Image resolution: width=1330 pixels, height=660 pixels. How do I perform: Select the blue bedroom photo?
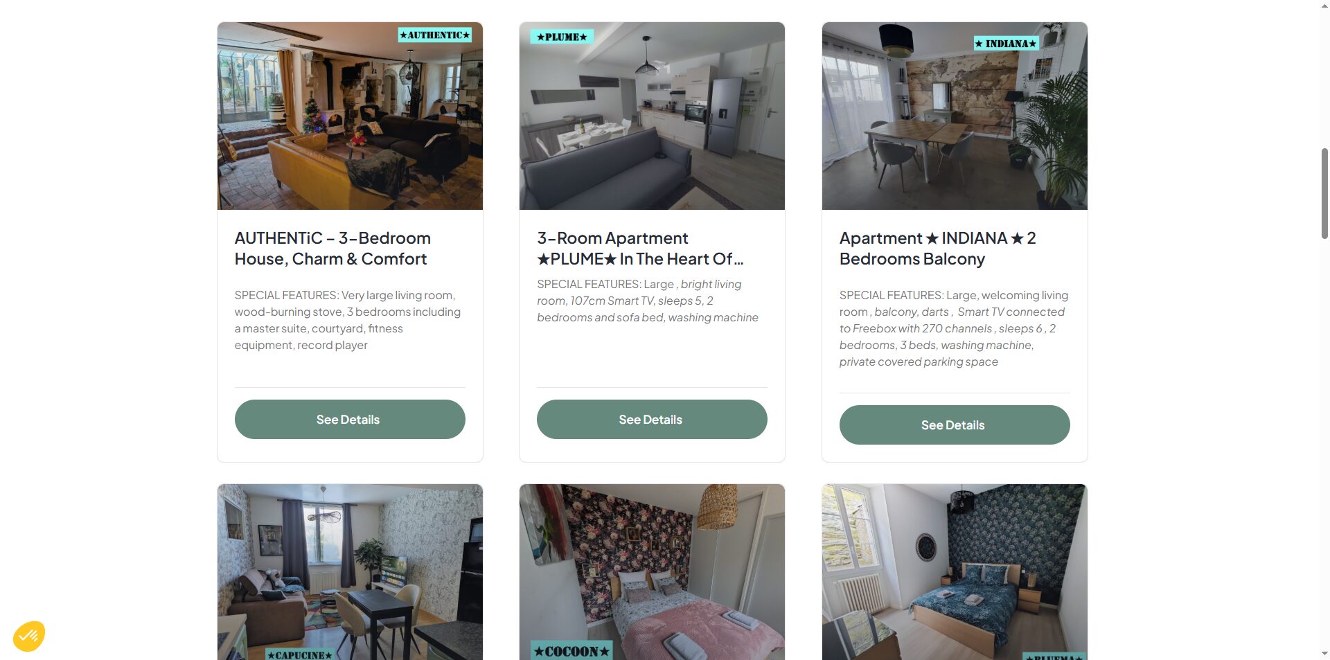955,572
